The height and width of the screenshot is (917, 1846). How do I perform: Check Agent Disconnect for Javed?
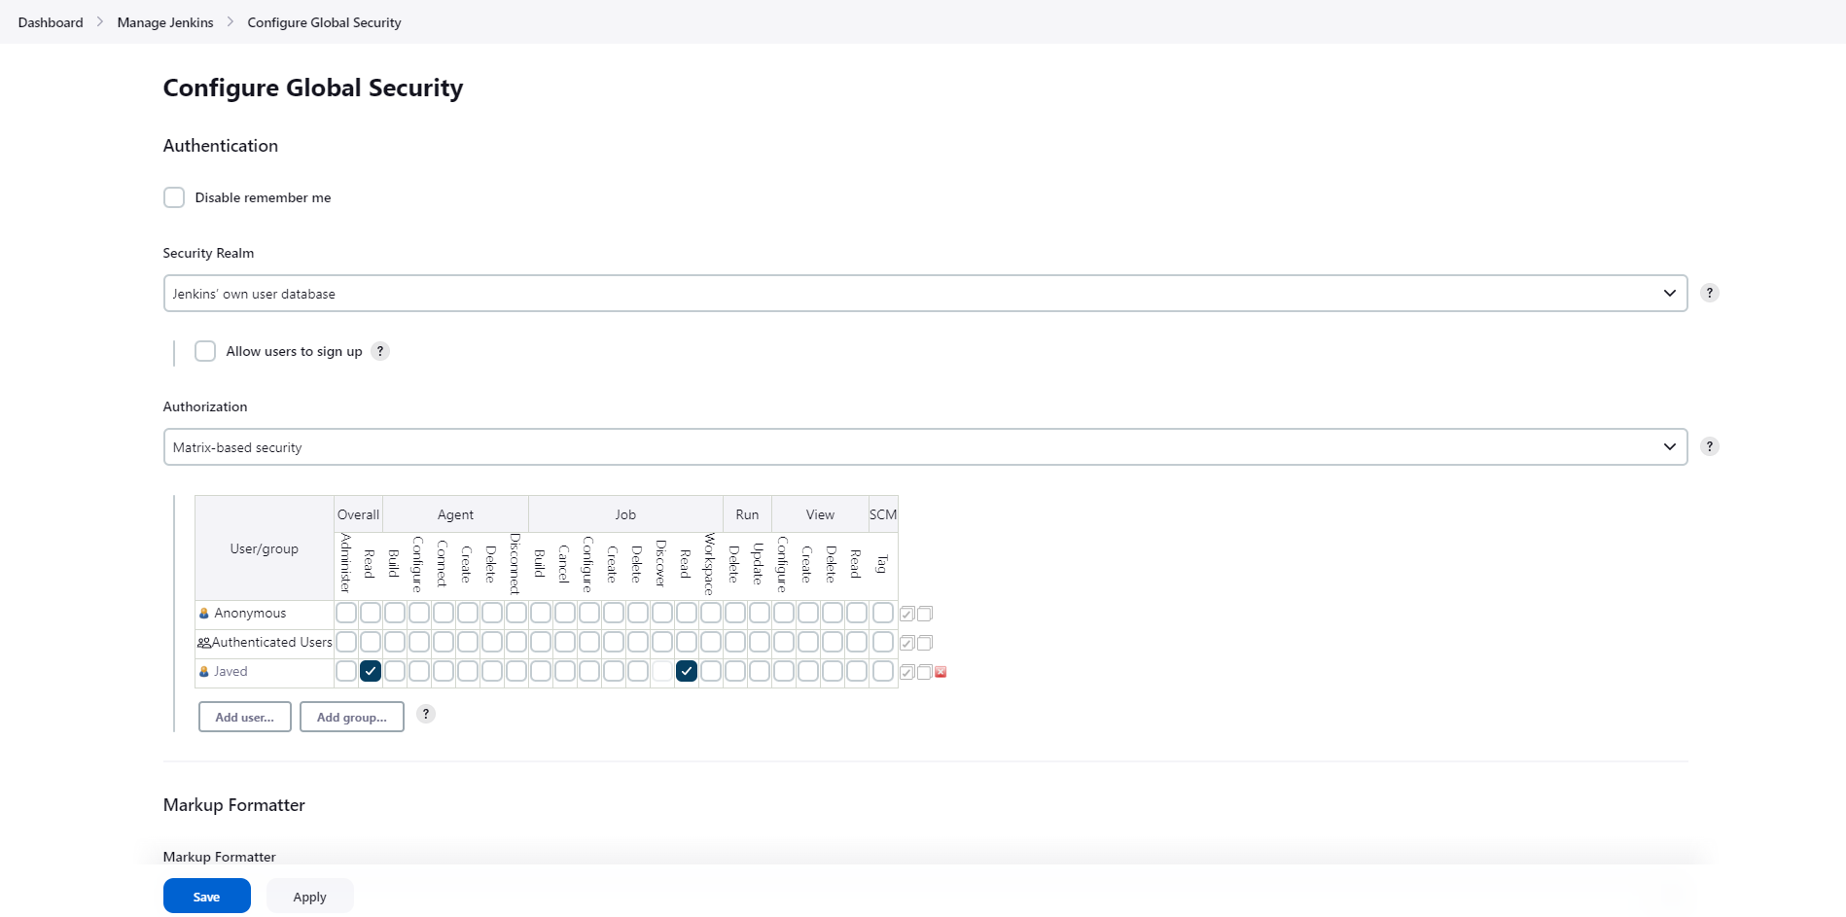pos(516,671)
